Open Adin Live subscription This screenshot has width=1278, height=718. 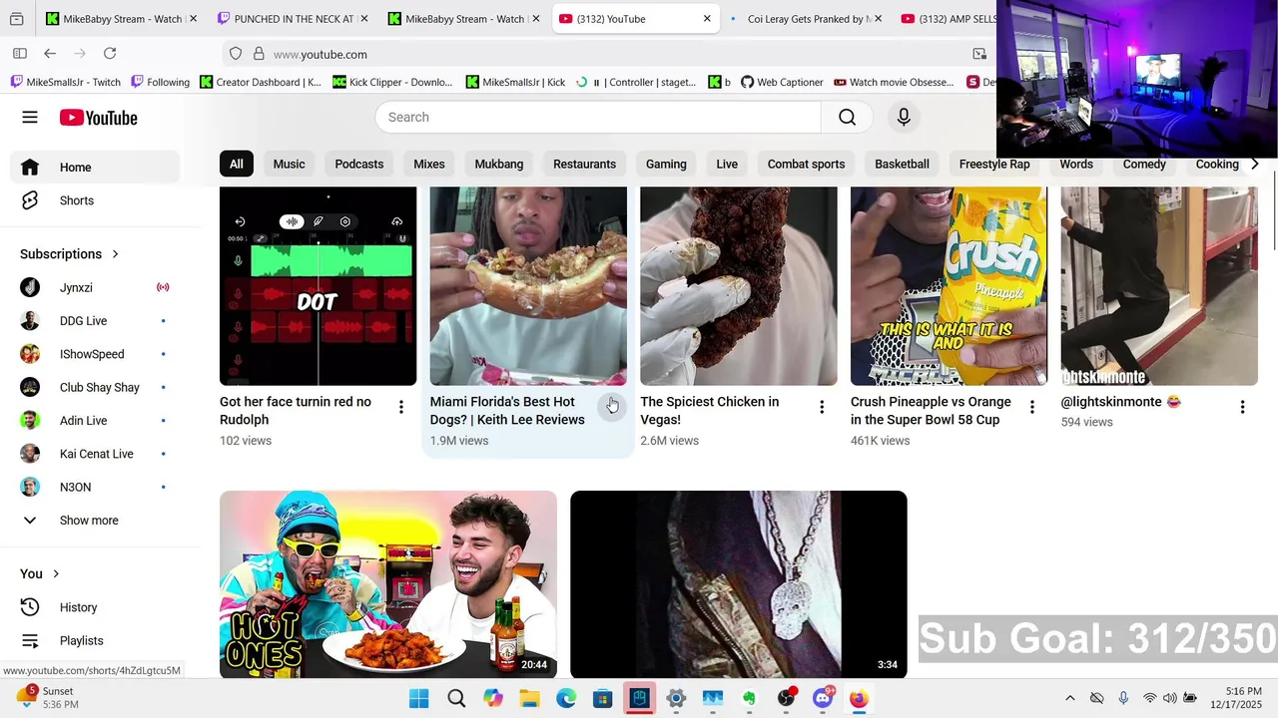click(x=95, y=421)
